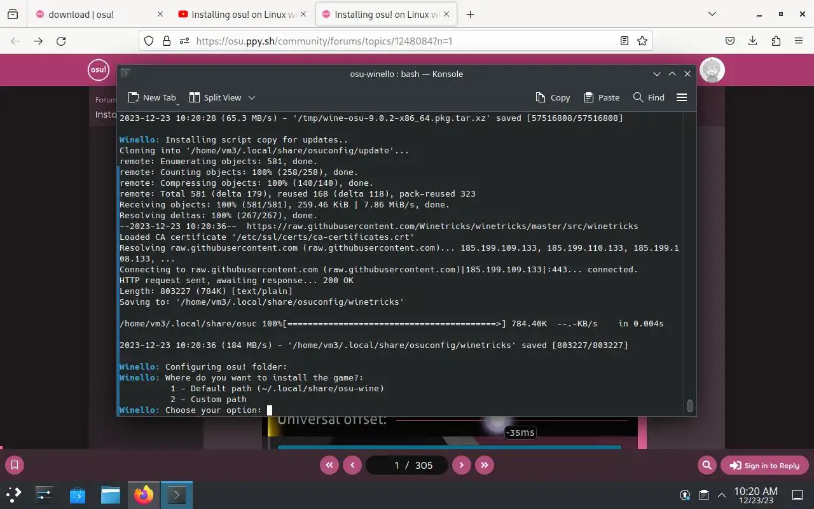Expand the Split View dropdown chevron

pos(252,97)
